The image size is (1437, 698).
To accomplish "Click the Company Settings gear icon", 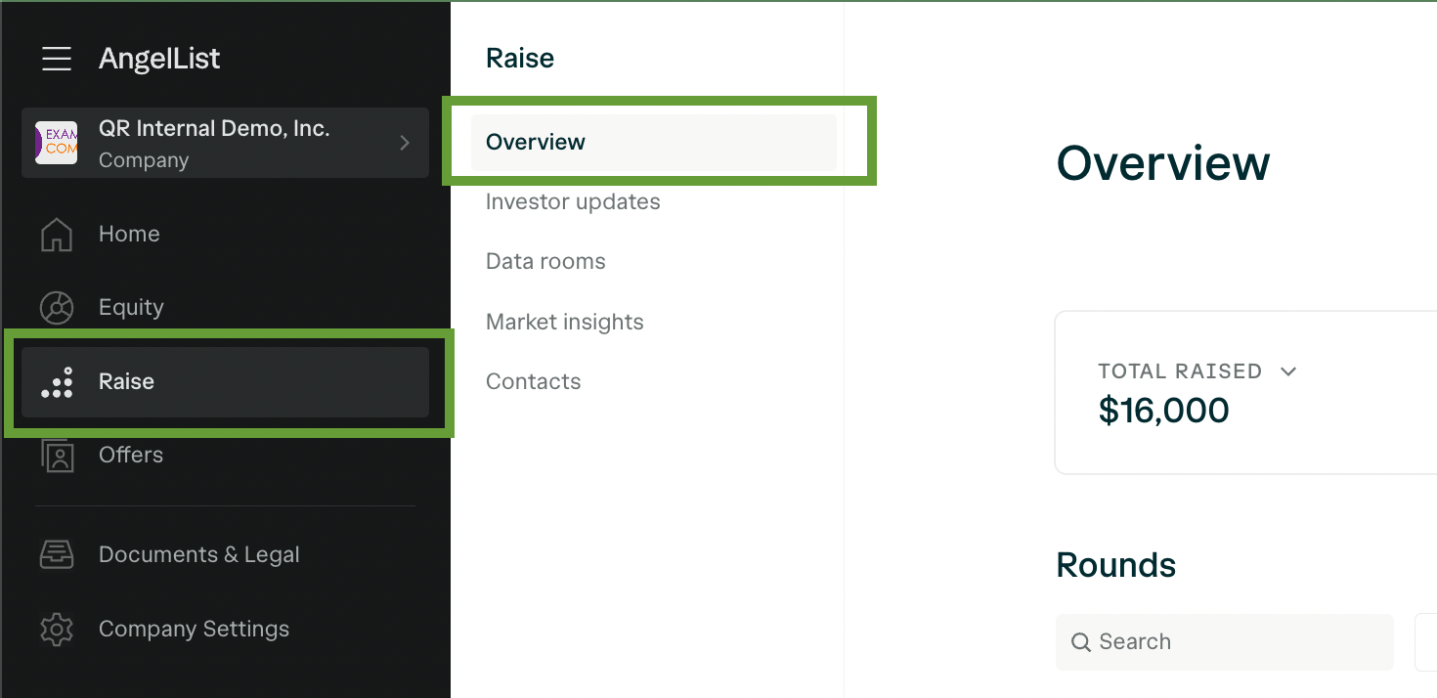I will [x=57, y=629].
